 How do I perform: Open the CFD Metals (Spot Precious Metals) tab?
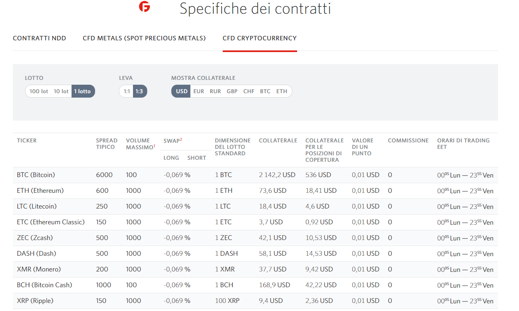click(144, 38)
